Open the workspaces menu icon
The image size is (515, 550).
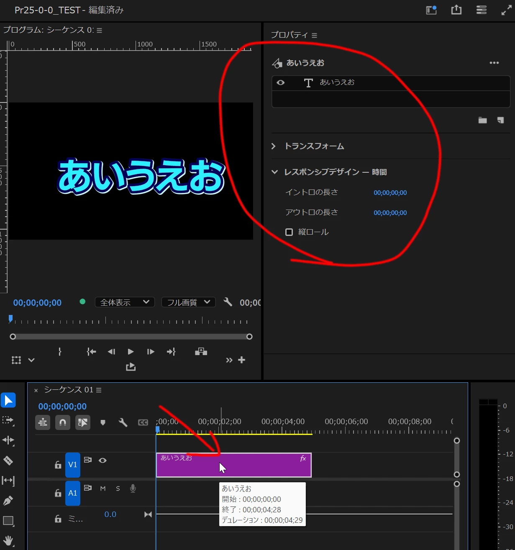pos(482,10)
